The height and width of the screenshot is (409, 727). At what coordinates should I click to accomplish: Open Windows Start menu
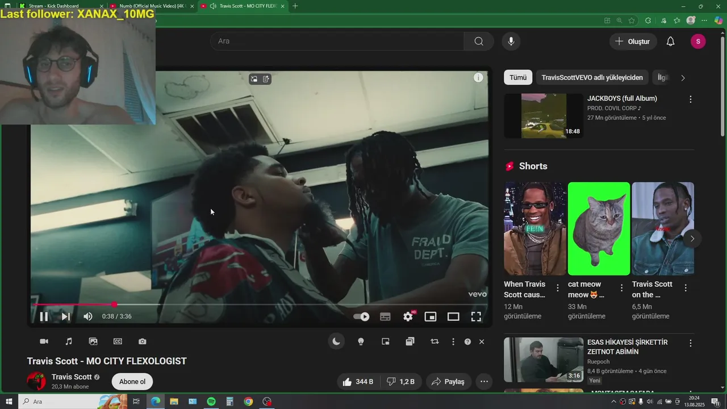click(x=8, y=402)
